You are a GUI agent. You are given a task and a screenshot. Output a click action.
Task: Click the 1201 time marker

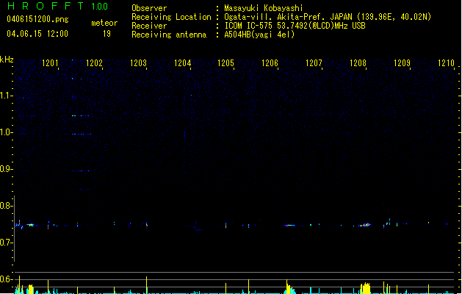[50, 63]
